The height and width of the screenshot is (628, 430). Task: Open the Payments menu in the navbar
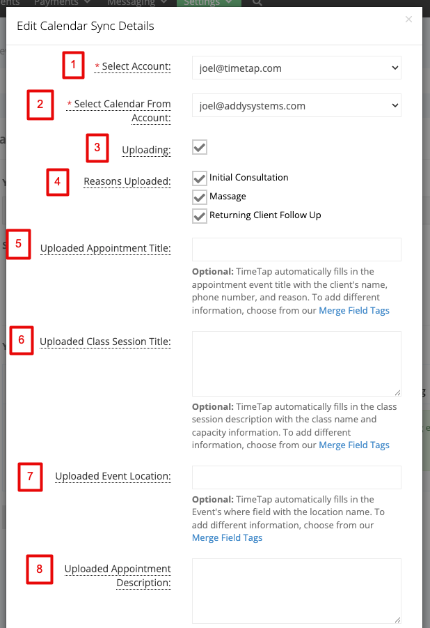tap(62, 3)
